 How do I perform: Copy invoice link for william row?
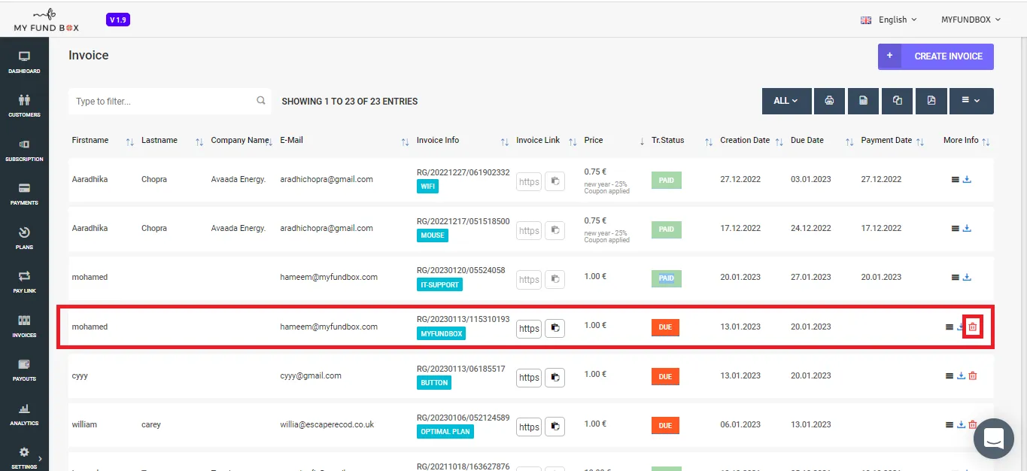point(555,427)
